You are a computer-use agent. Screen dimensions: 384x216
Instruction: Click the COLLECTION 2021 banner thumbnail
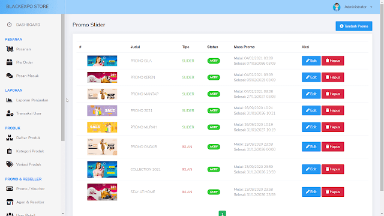[102, 169]
